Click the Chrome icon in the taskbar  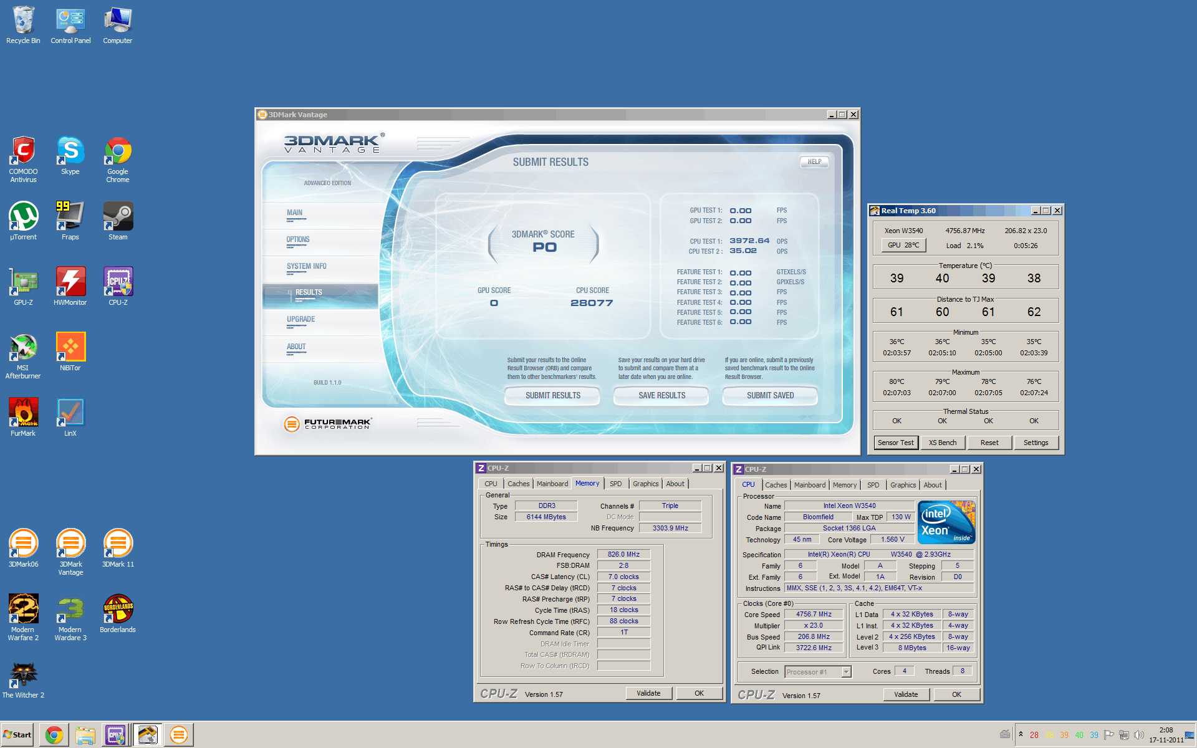coord(54,735)
